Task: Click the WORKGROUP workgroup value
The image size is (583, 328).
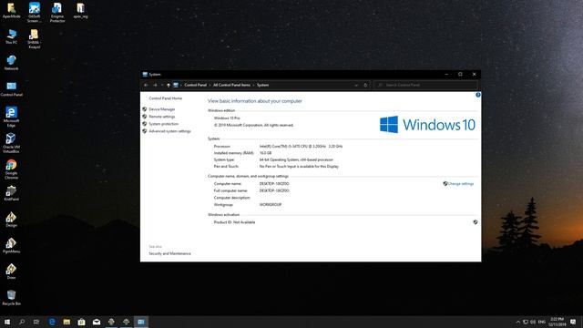Action: point(271,204)
